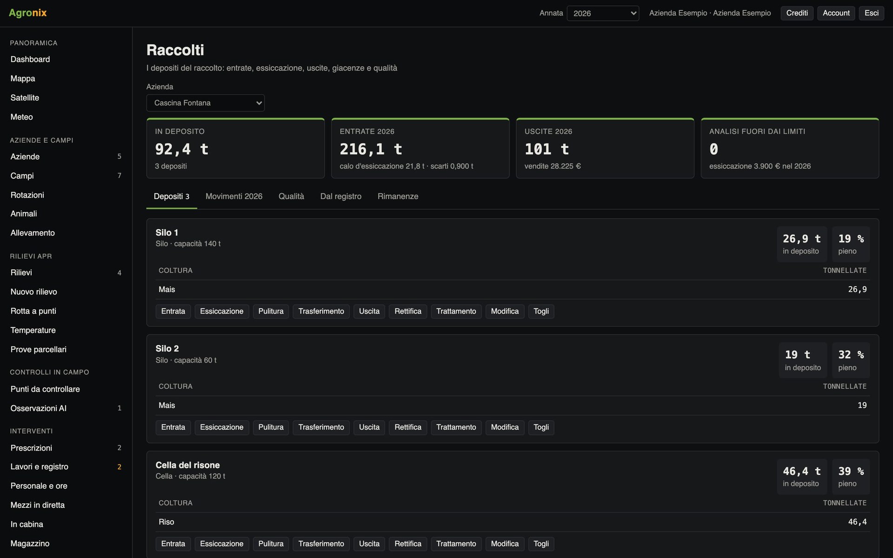Open Meteo in the sidebar
The height and width of the screenshot is (558, 893).
point(66,117)
